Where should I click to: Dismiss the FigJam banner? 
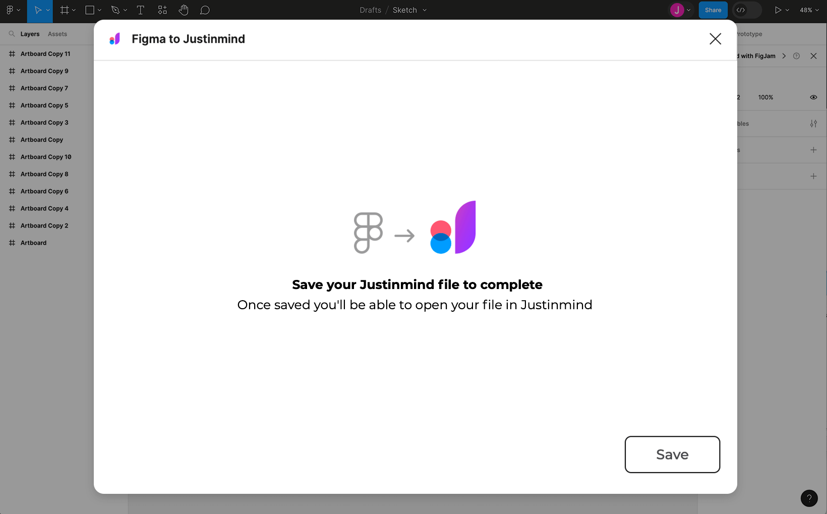(x=813, y=56)
